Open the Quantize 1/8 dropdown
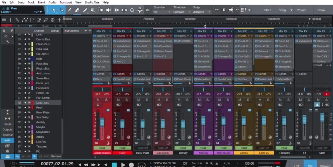The height and width of the screenshot is (167, 333). pyautogui.click(x=162, y=12)
